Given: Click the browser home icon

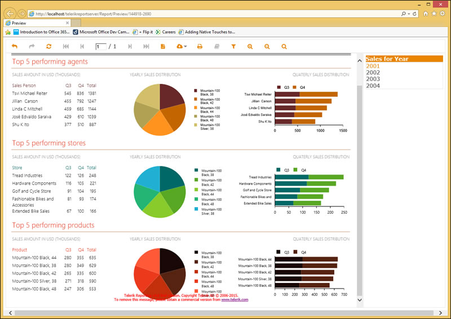Looking at the screenshot, I should coord(426,14).
